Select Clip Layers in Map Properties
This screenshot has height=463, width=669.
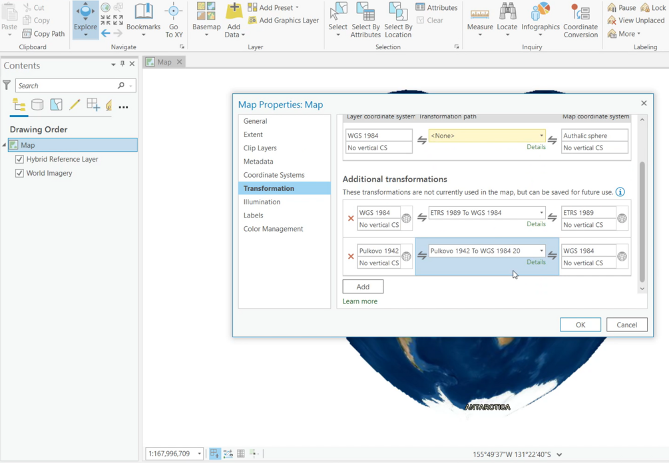260,148
